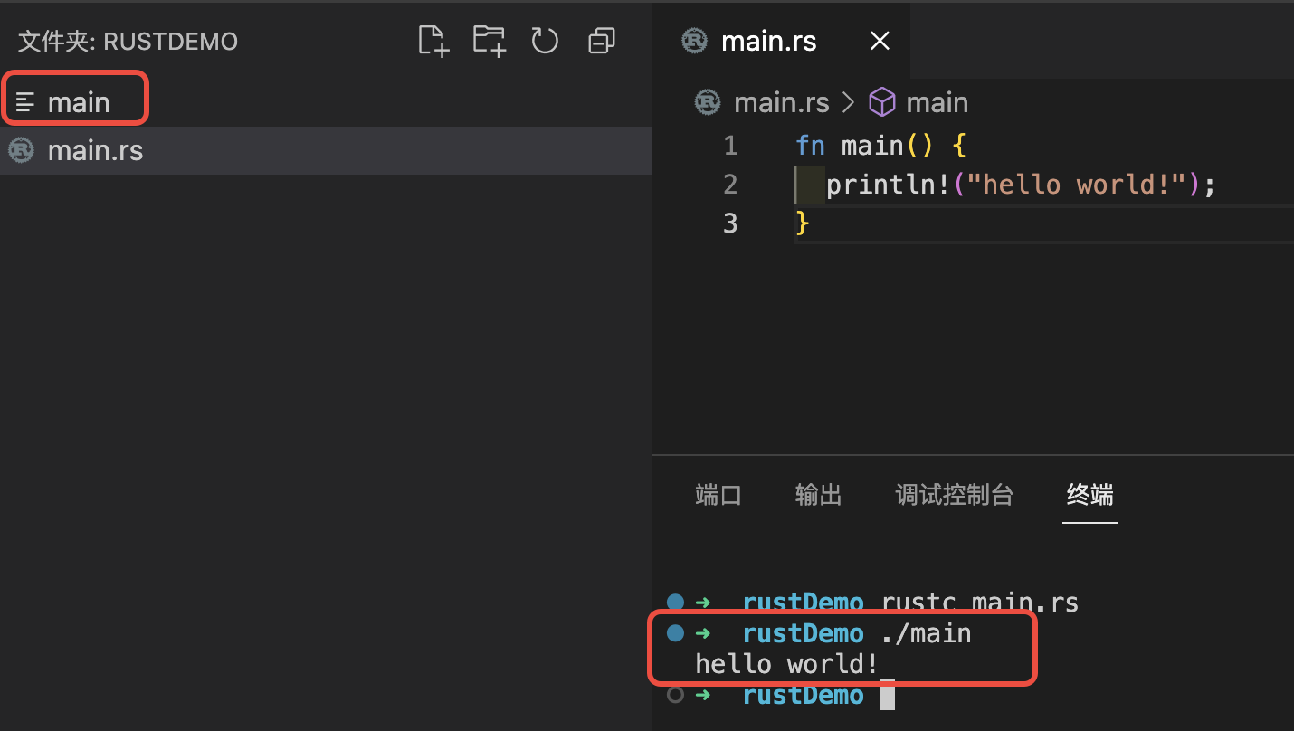Screen dimensions: 1294x731
Task: Switch to the 调试控制台 panel tab
Action: pos(955,495)
